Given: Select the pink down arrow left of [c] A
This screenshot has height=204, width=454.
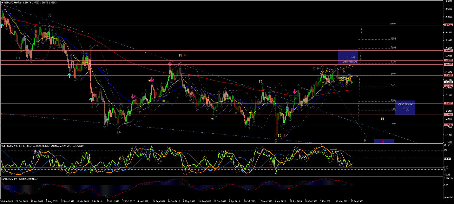Looking at the screenshot, I should pos(170,63).
